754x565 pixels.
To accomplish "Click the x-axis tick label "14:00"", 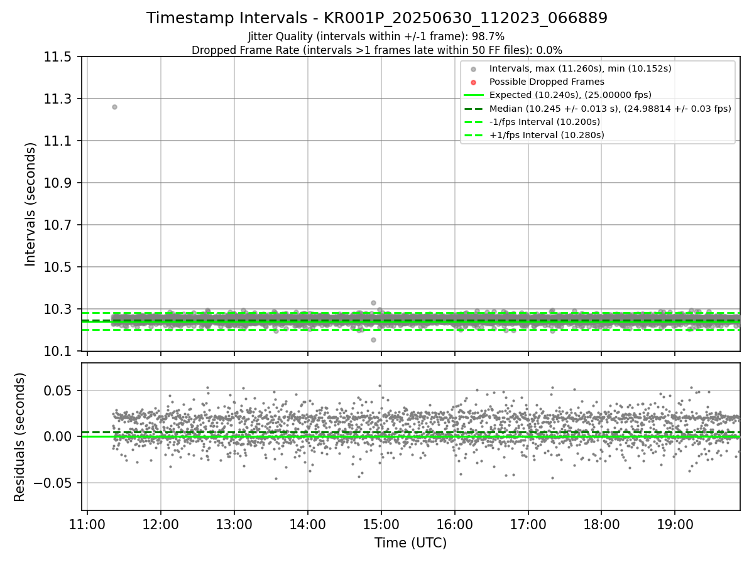I will coord(308,523).
